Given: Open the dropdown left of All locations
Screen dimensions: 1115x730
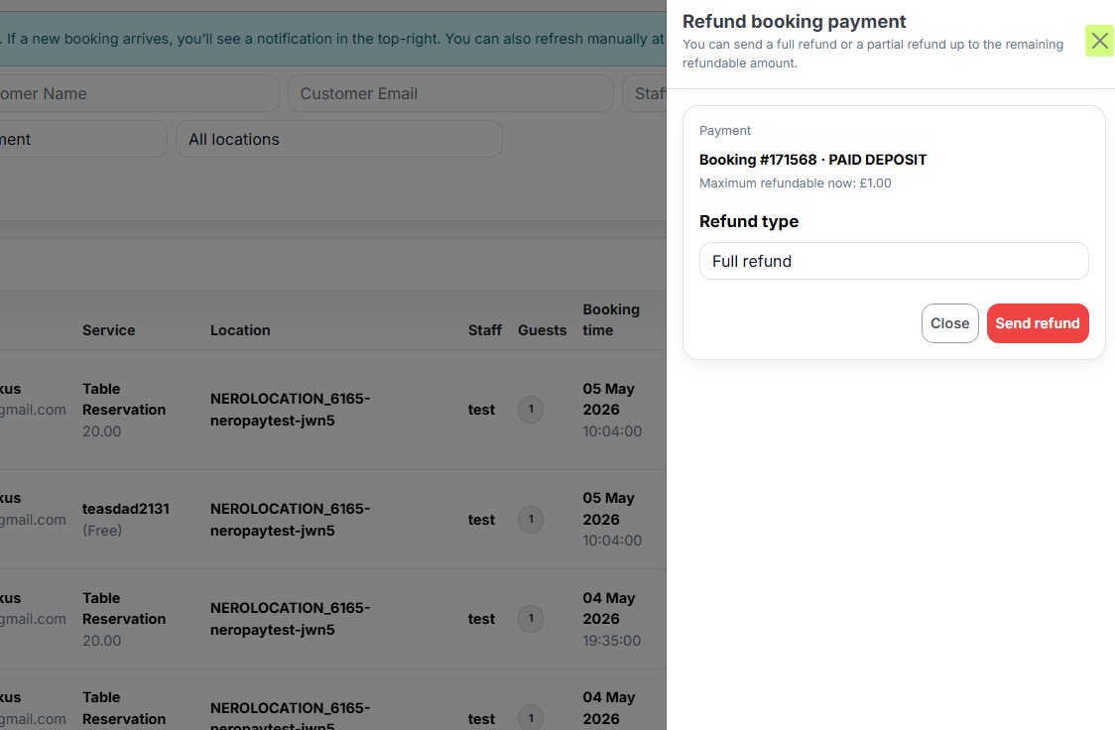Looking at the screenshot, I should click(83, 139).
